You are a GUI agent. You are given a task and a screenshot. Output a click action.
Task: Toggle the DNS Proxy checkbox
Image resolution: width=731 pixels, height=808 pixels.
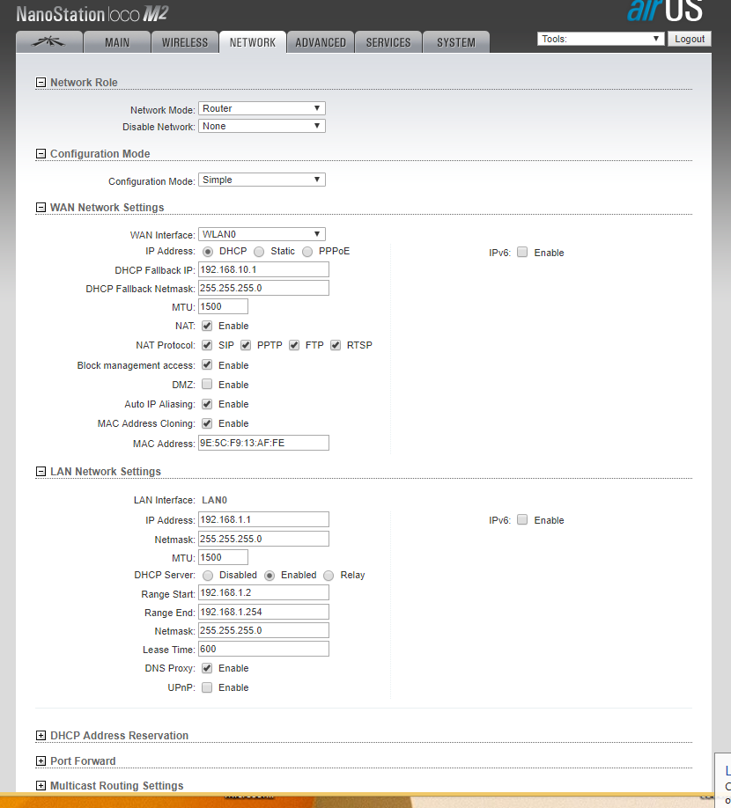(207, 668)
